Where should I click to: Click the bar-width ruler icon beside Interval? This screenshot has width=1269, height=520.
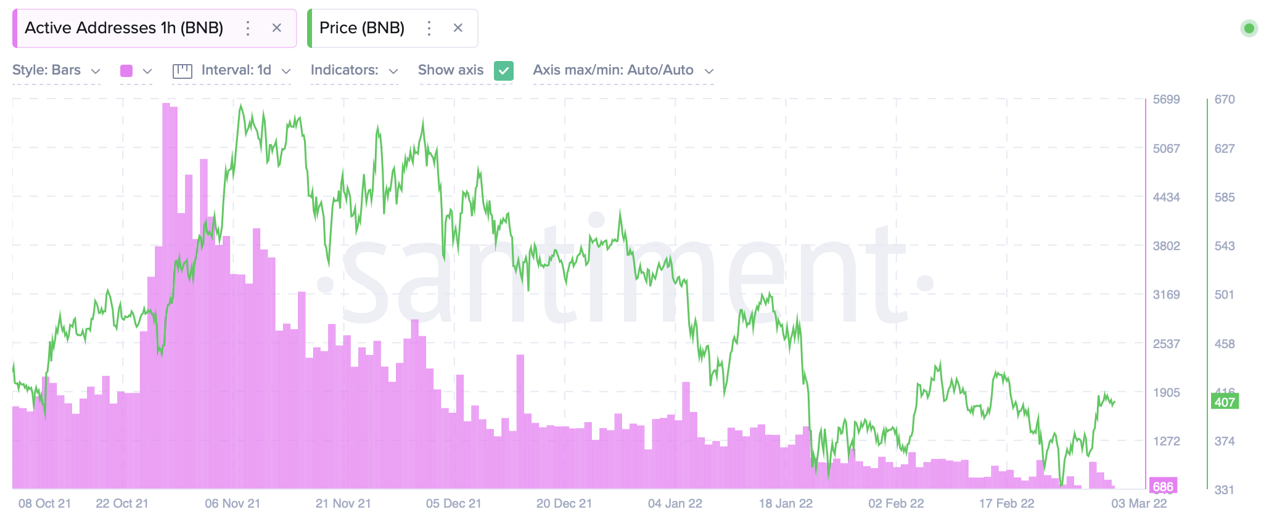[x=182, y=70]
